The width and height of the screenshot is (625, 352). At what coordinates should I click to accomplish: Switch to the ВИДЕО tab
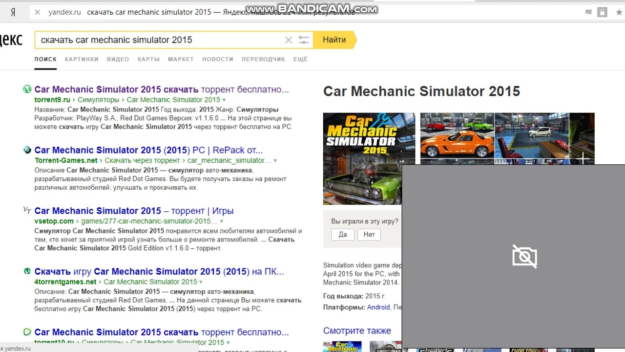(118, 59)
